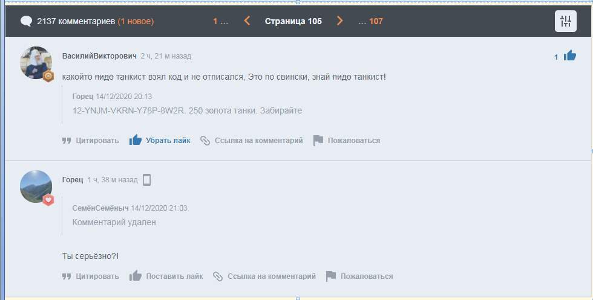Copy link to Горец's comment
Viewport: 593px width, 300px height.
pyautogui.click(x=264, y=276)
